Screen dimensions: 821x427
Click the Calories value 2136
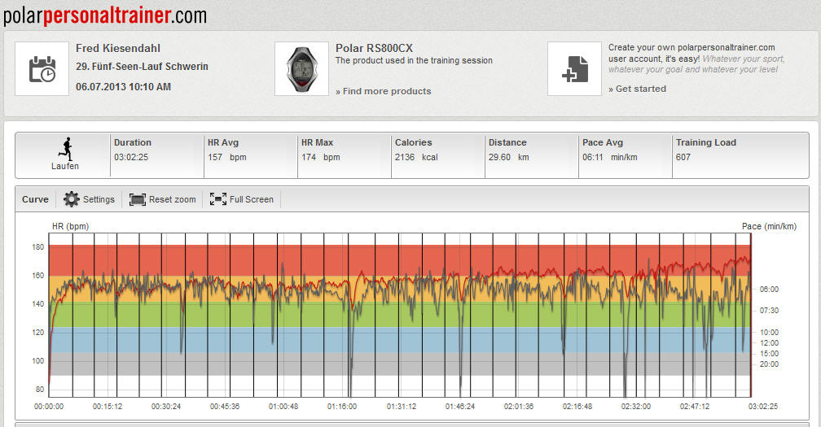(405, 157)
